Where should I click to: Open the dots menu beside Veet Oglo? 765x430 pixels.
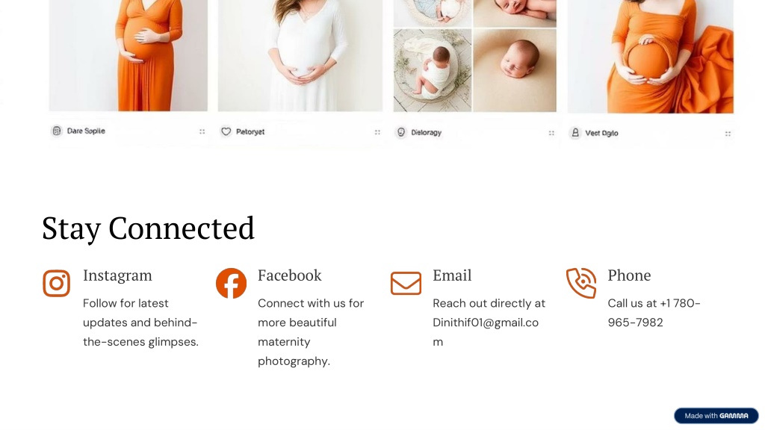(728, 134)
